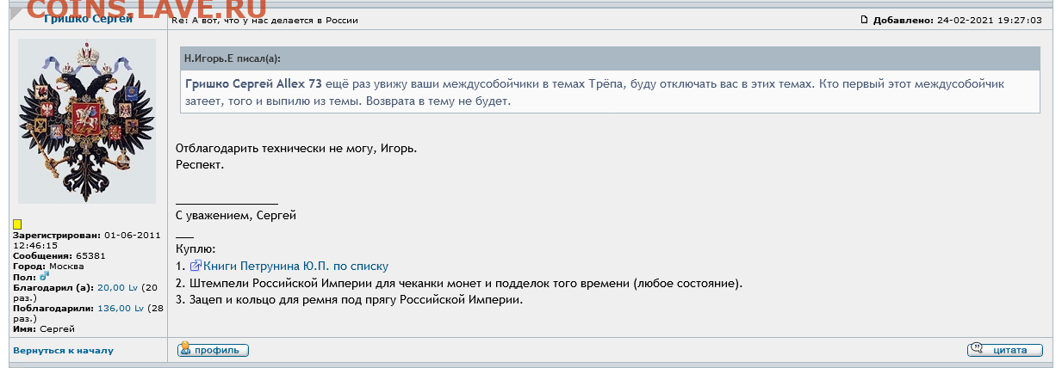1062x368 pixels.
Task: Click the quote header Н.Игорь.Е писал(а):
Action: [233, 59]
